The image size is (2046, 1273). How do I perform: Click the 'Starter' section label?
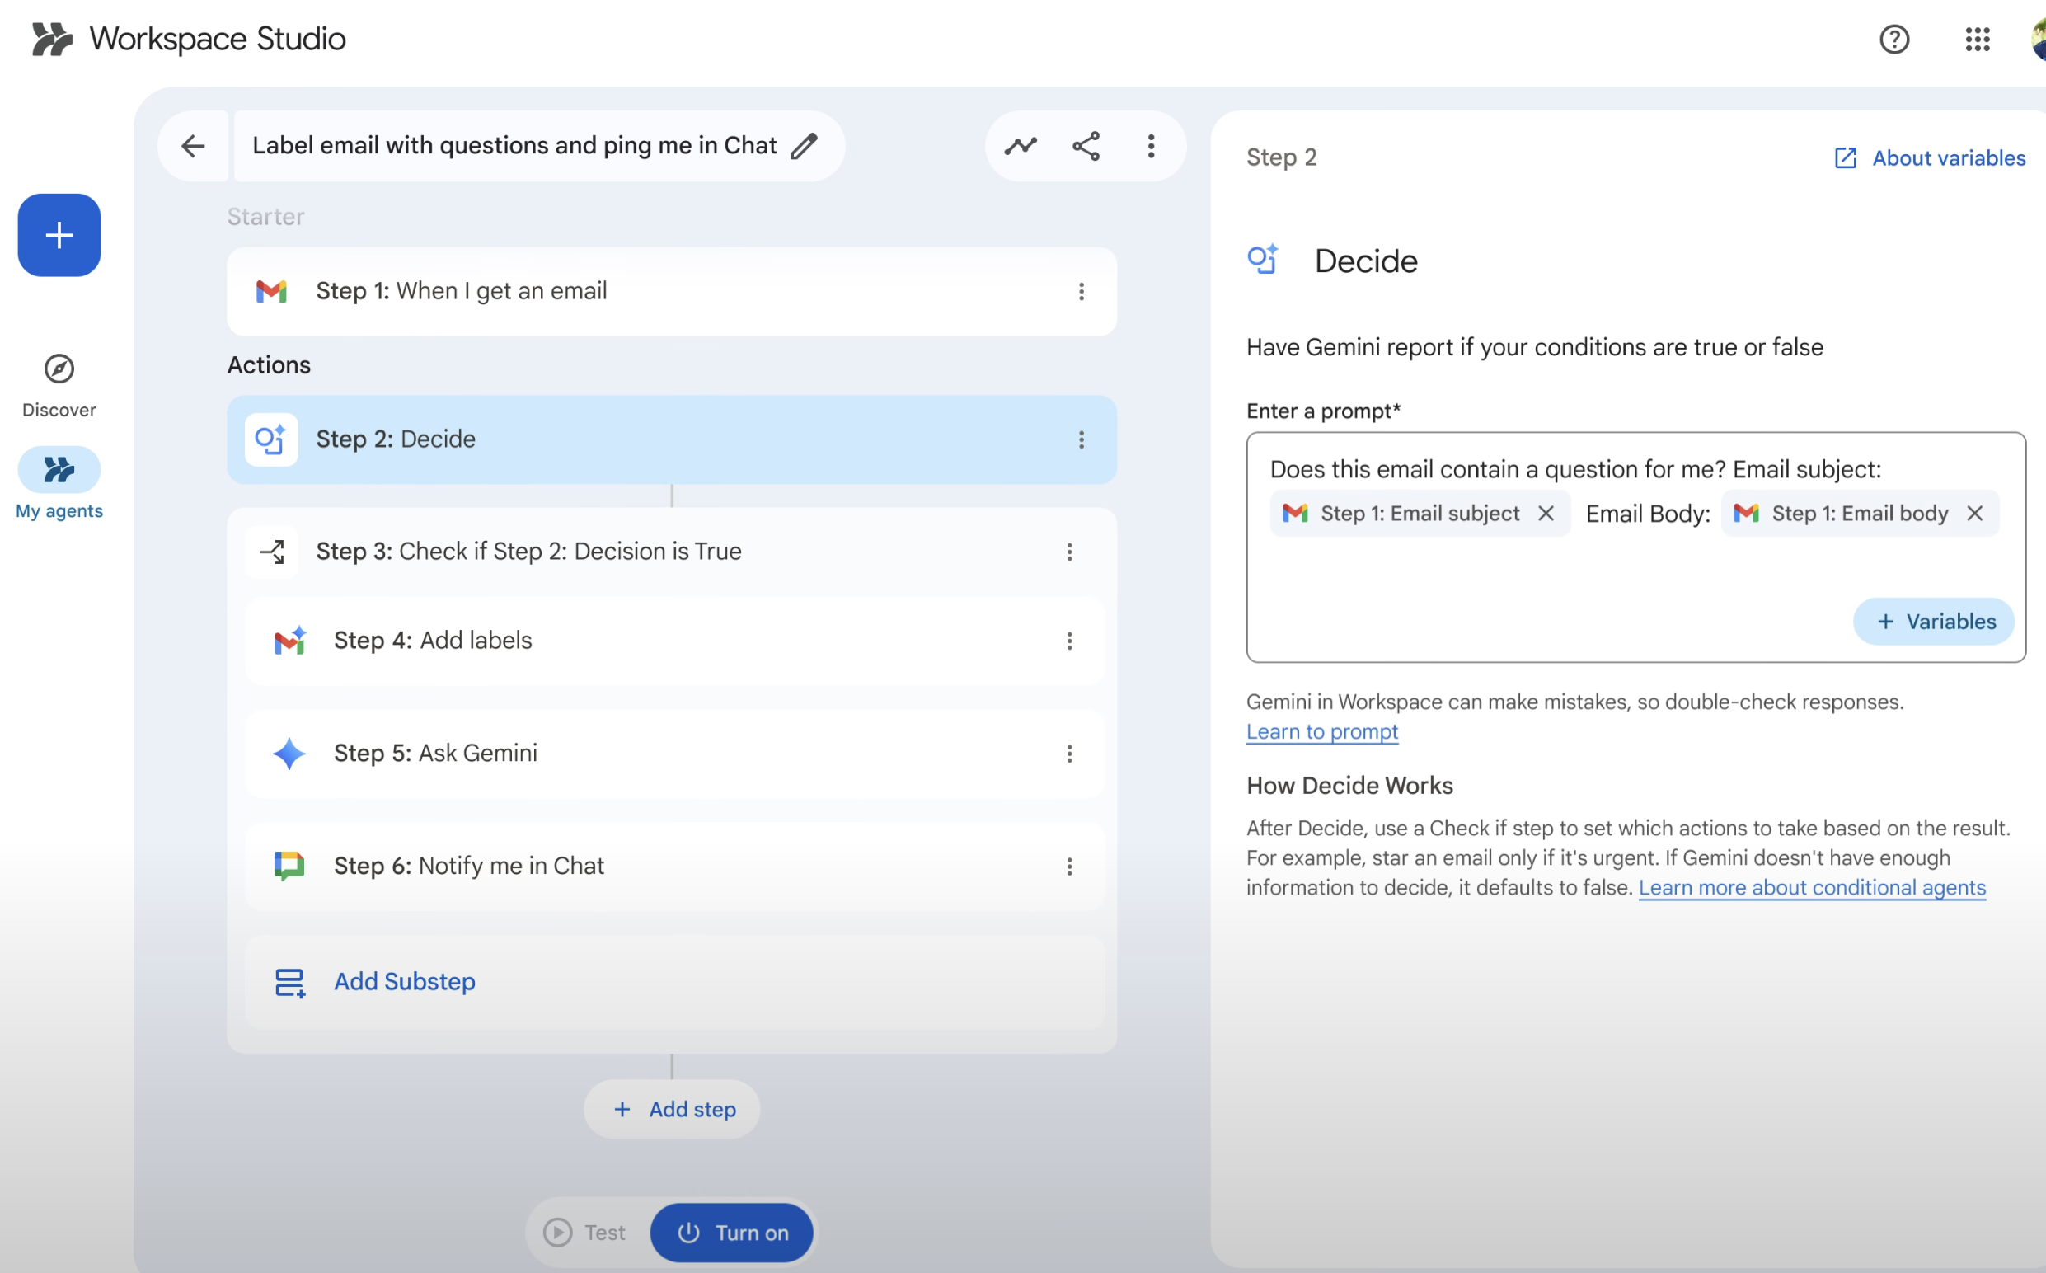coord(266,217)
